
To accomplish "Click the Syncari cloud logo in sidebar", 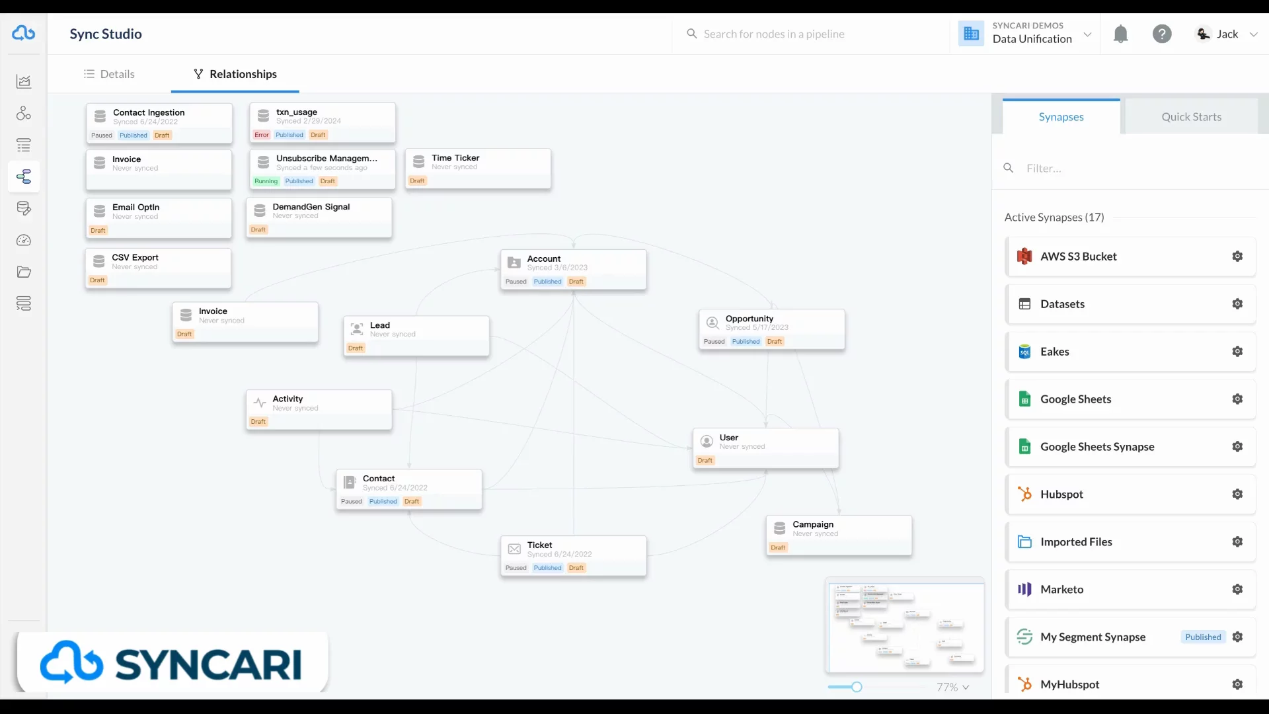I will tap(24, 33).
